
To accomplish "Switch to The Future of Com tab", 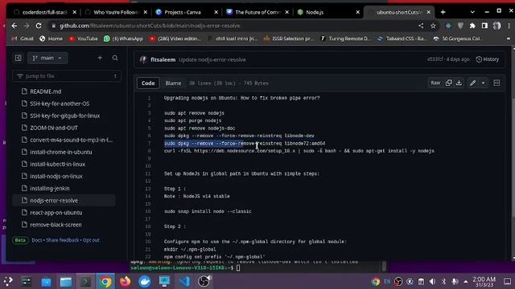I will 257,12.
